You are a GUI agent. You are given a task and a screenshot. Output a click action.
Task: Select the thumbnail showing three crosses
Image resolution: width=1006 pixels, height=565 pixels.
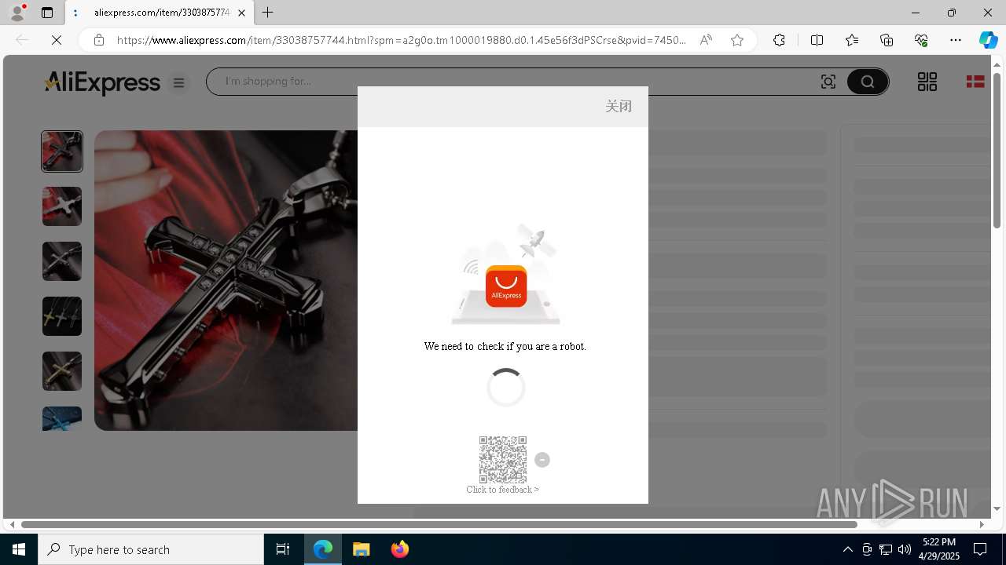pos(62,316)
